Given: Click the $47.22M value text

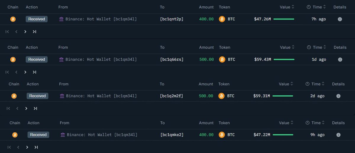Looking at the screenshot, I should click(x=262, y=135).
